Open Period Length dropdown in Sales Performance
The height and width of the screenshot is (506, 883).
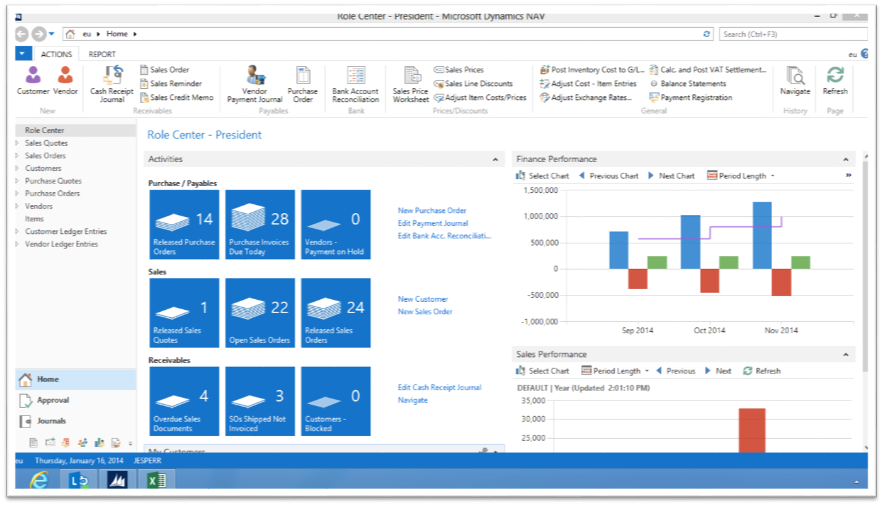coord(615,371)
